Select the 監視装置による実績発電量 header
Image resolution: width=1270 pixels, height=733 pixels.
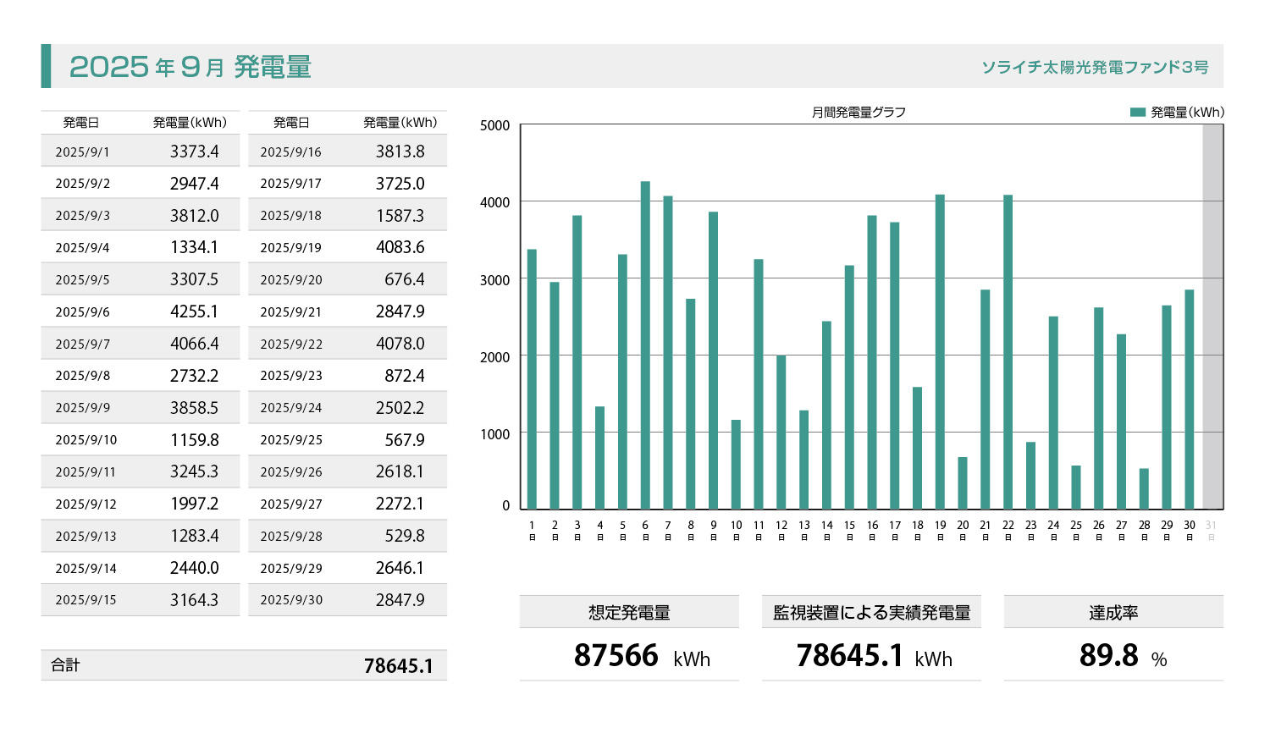tap(871, 612)
